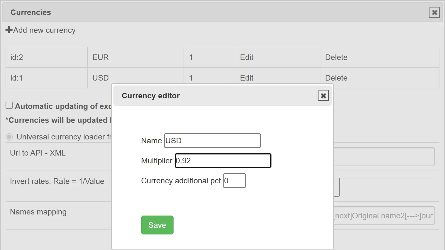The image size is (445, 250).
Task: Select the id:1 table cell
Action: [47, 78]
